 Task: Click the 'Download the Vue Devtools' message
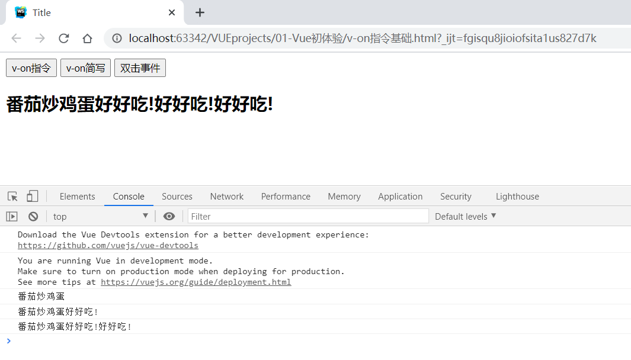pyautogui.click(x=193, y=240)
